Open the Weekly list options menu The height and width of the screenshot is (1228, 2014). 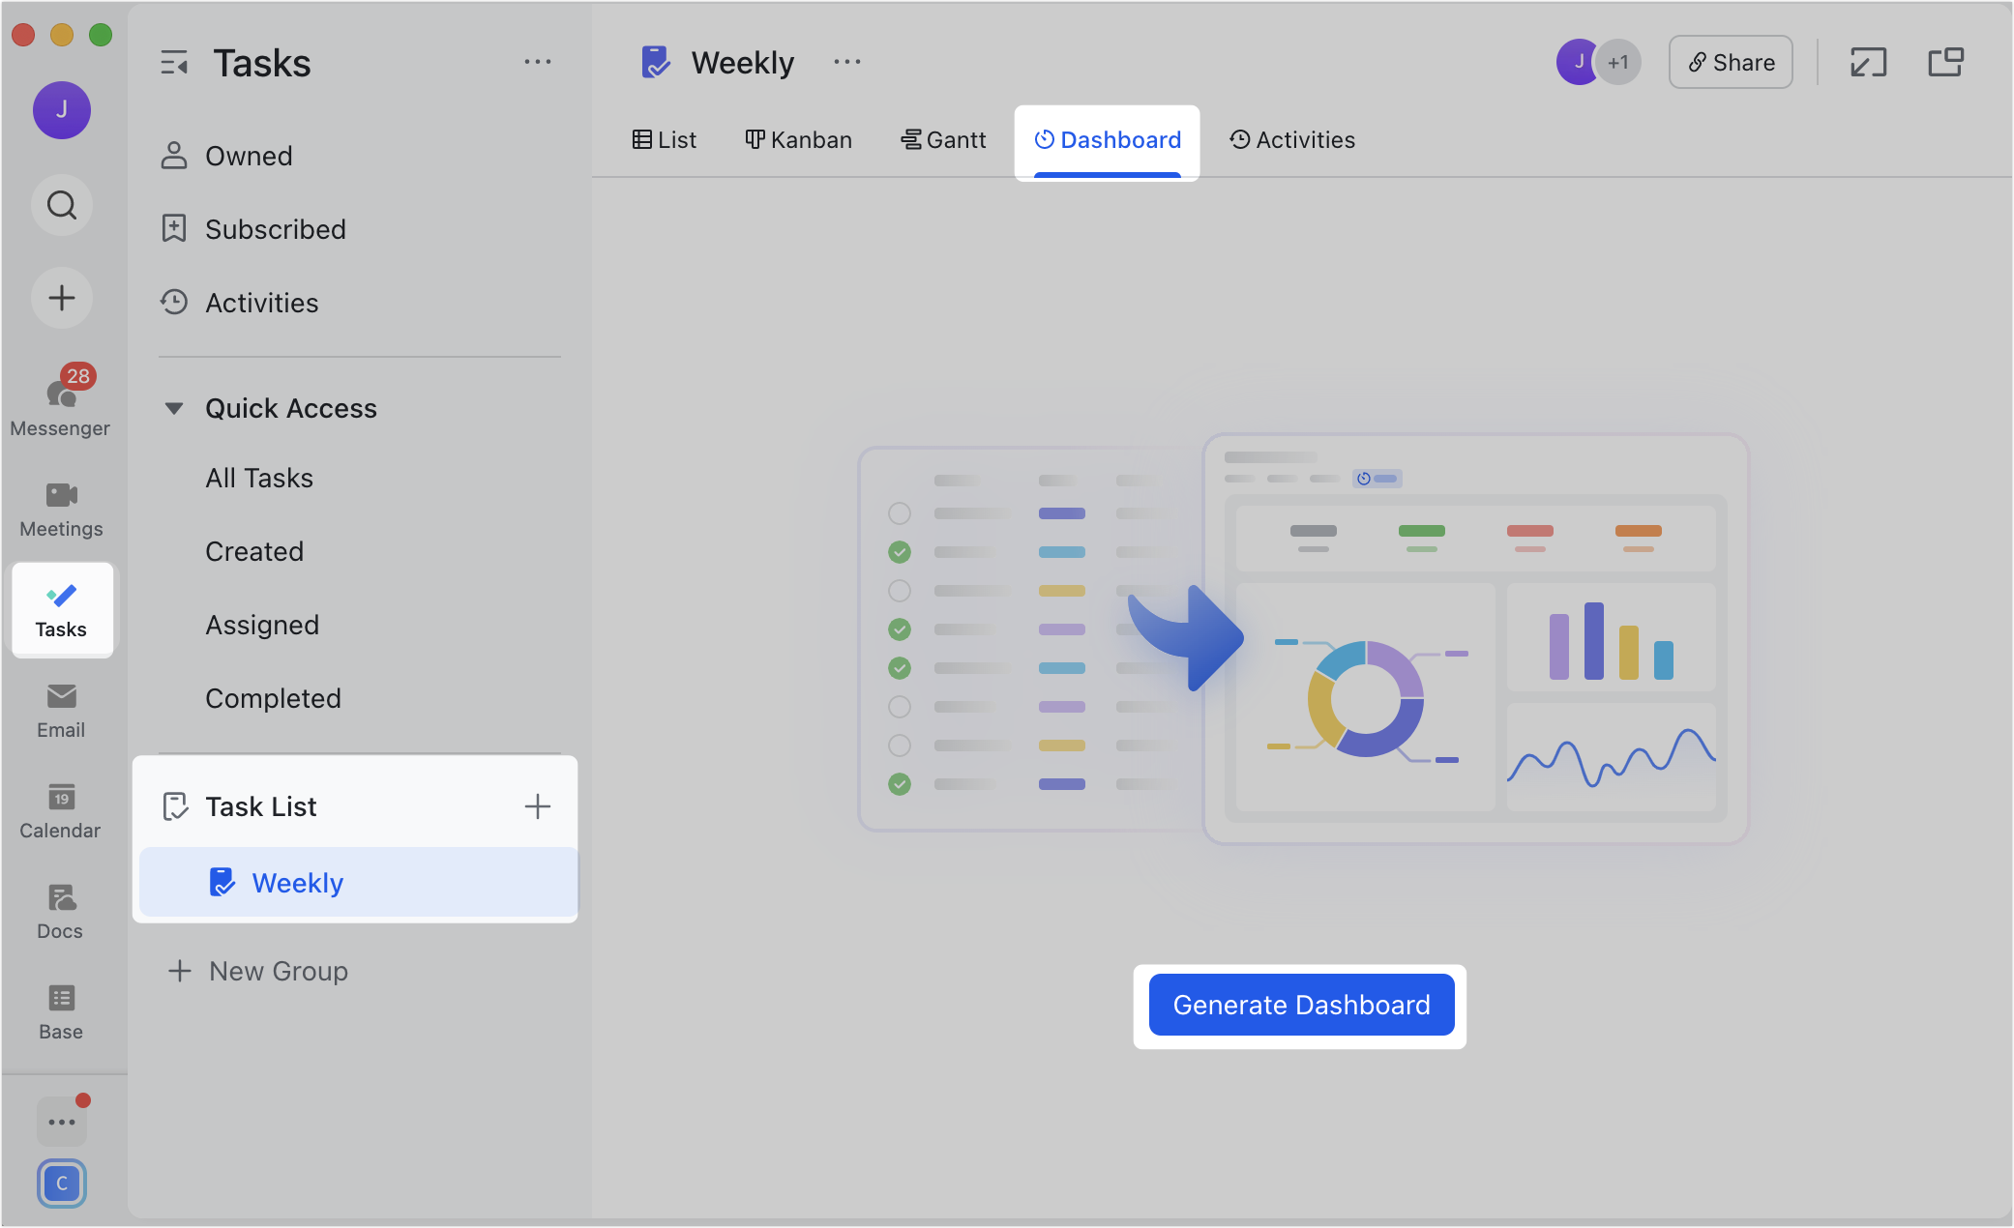846,61
